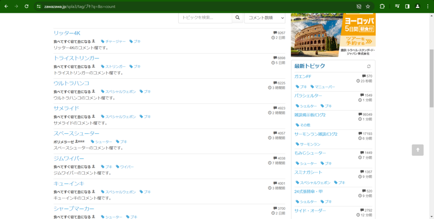The image size is (434, 219).
Task: Click シューター tag under スペースシューター
Action: [101, 141]
